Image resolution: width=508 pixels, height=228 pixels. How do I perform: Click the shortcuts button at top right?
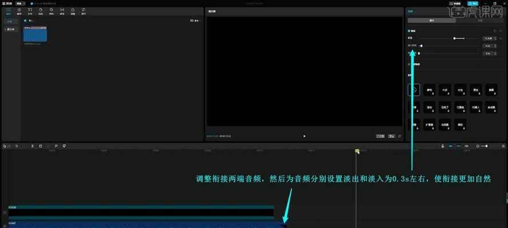coord(457,3)
